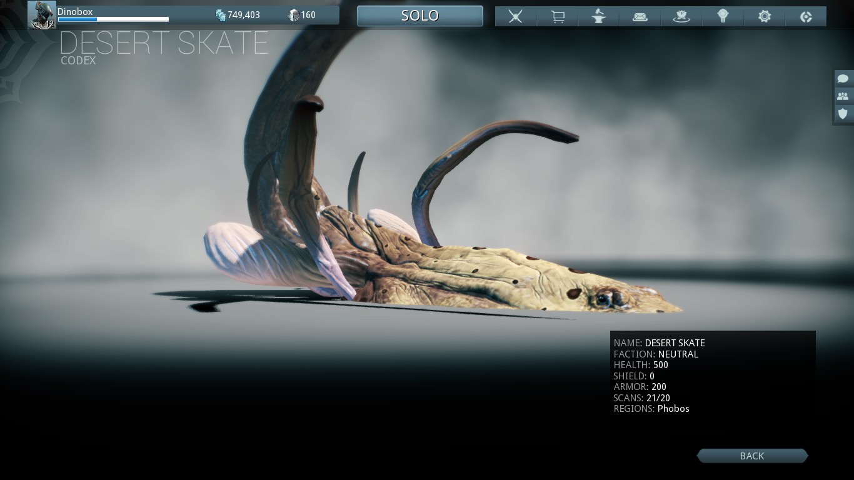The height and width of the screenshot is (480, 854).
Task: Click the mastery progress bar under Dinobox
Action: point(113,19)
